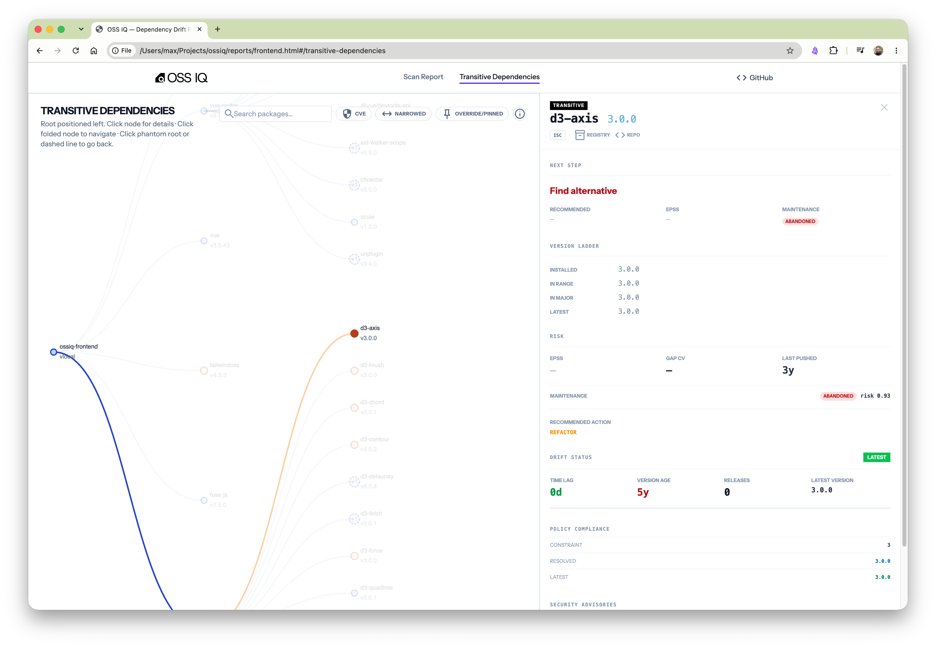Viewport: 936px width, 647px height.
Task: Switch to the Scan Report tab
Action: pos(423,77)
